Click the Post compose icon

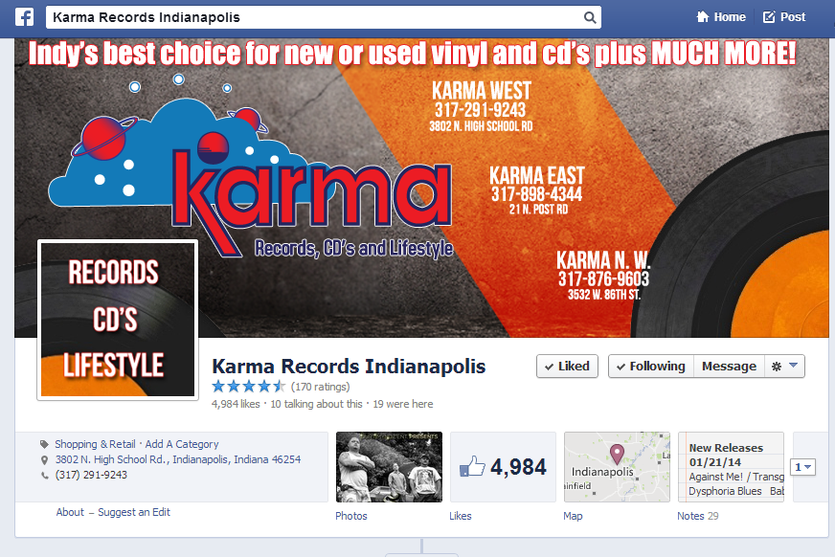click(769, 17)
